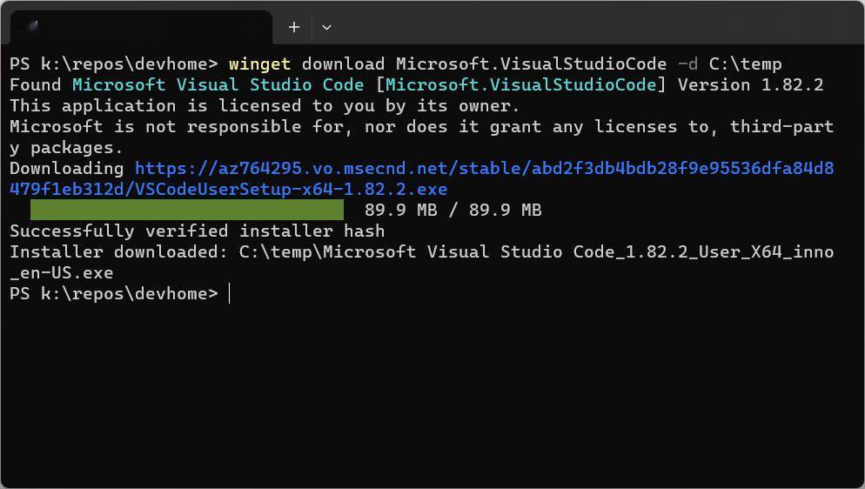The height and width of the screenshot is (489, 865).
Task: Select the active terminal tab
Action: [x=141, y=27]
